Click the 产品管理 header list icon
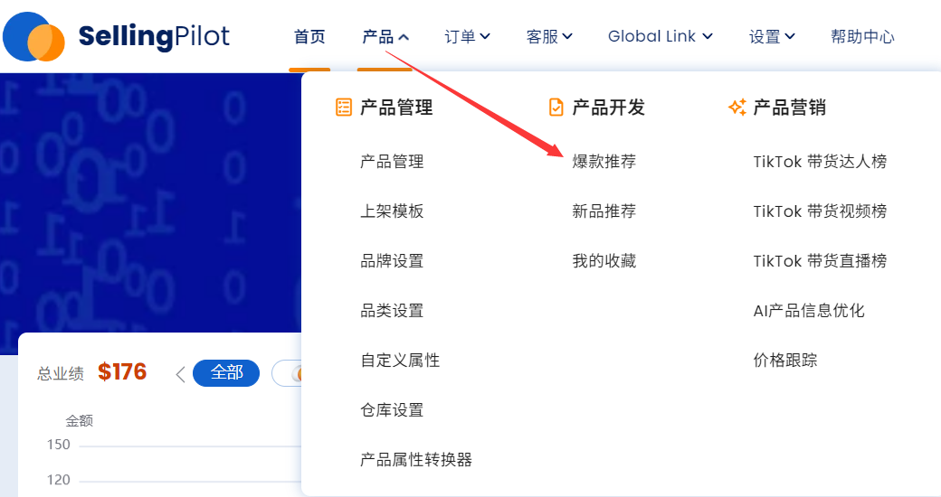 (x=343, y=108)
